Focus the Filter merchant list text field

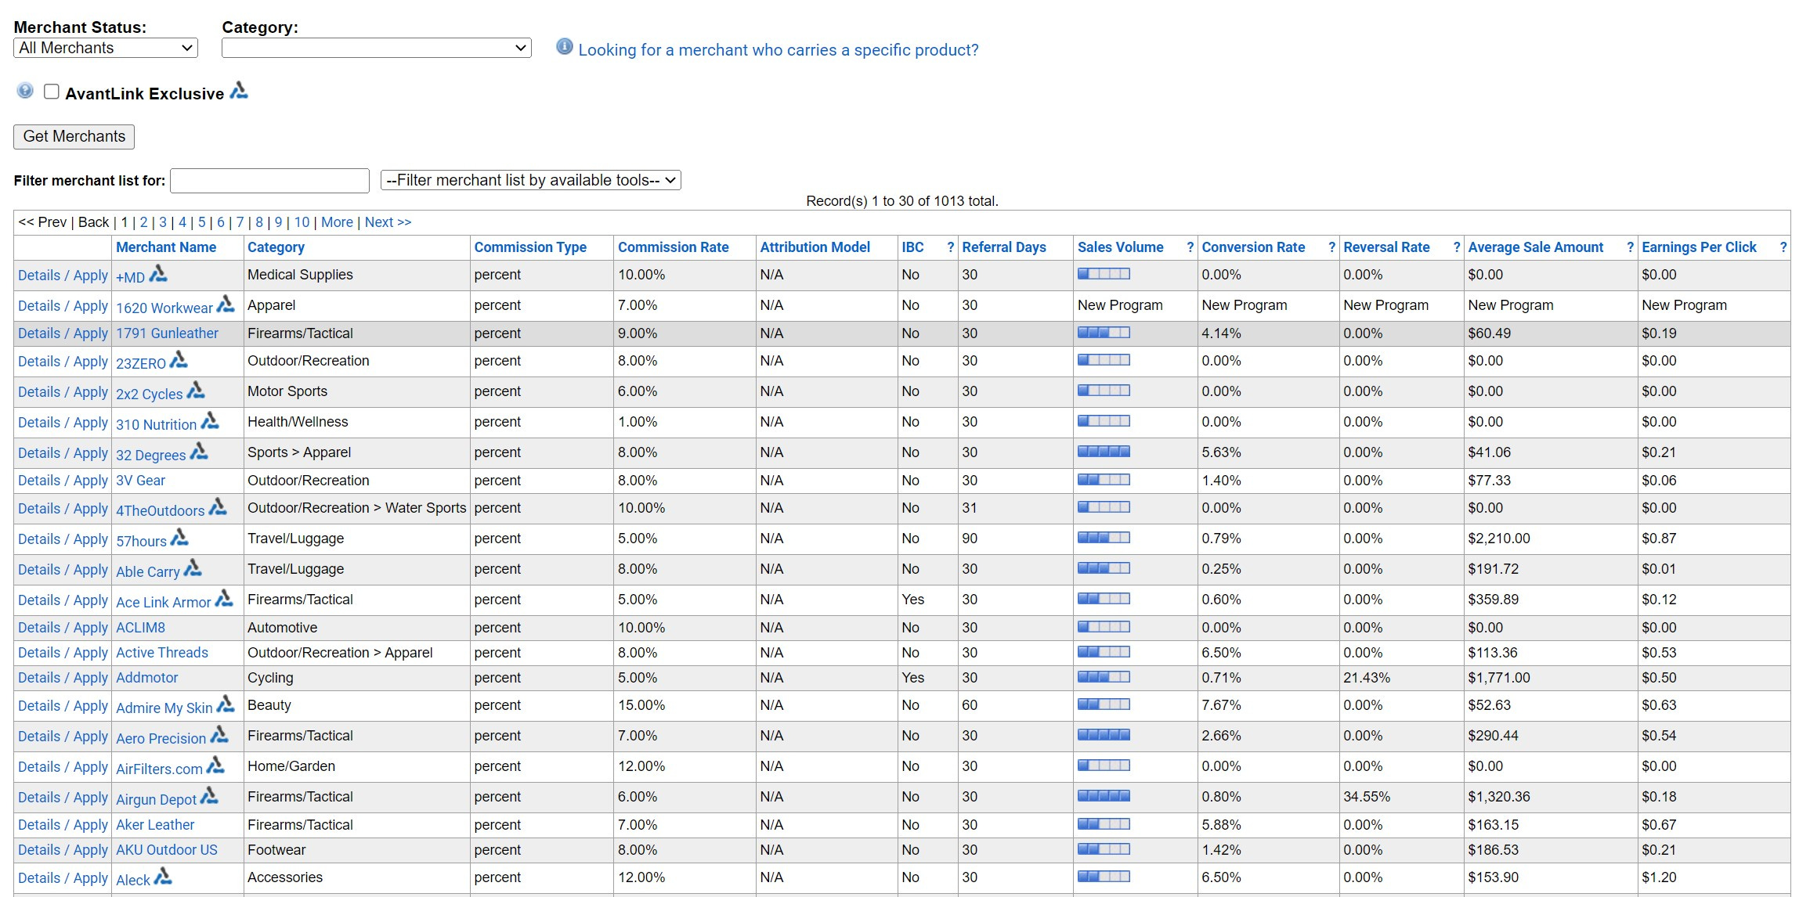269,181
